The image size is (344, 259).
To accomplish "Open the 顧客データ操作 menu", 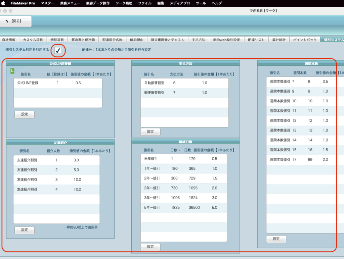I will coord(98,3).
